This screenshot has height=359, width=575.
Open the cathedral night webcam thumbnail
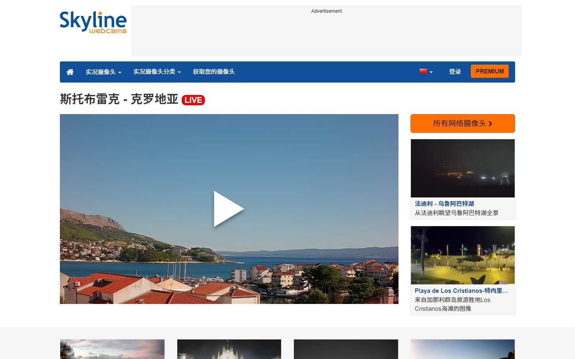229,349
